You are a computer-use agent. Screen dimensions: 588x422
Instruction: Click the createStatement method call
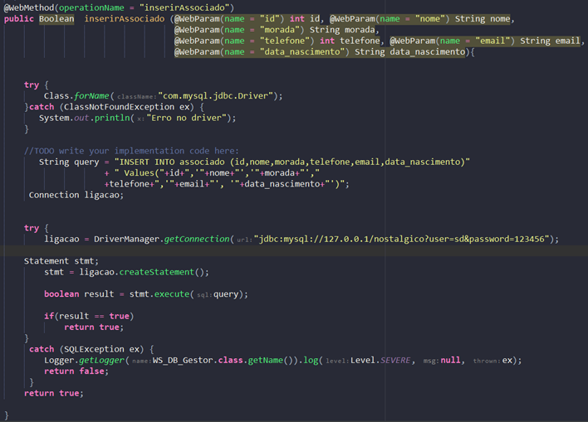pyautogui.click(x=156, y=272)
